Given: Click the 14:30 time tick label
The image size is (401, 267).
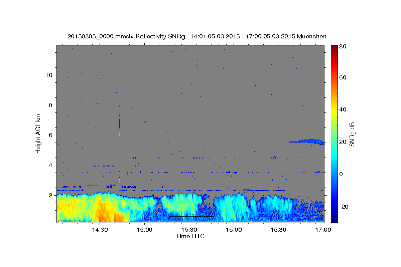Looking at the screenshot, I should (100, 230).
